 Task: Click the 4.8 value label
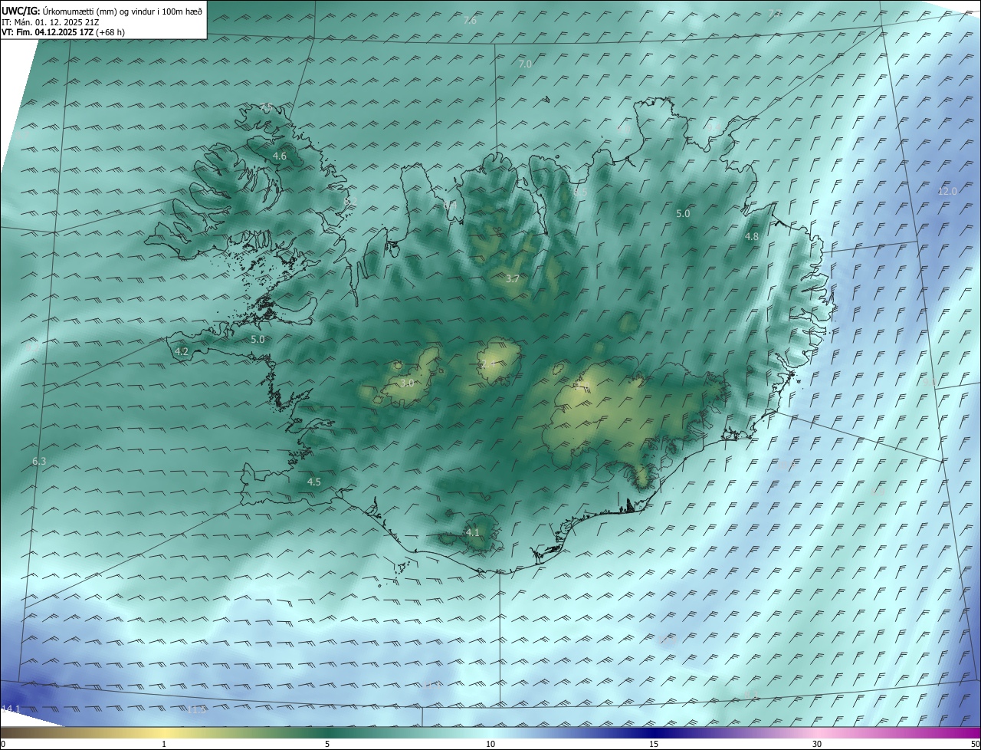coord(752,237)
